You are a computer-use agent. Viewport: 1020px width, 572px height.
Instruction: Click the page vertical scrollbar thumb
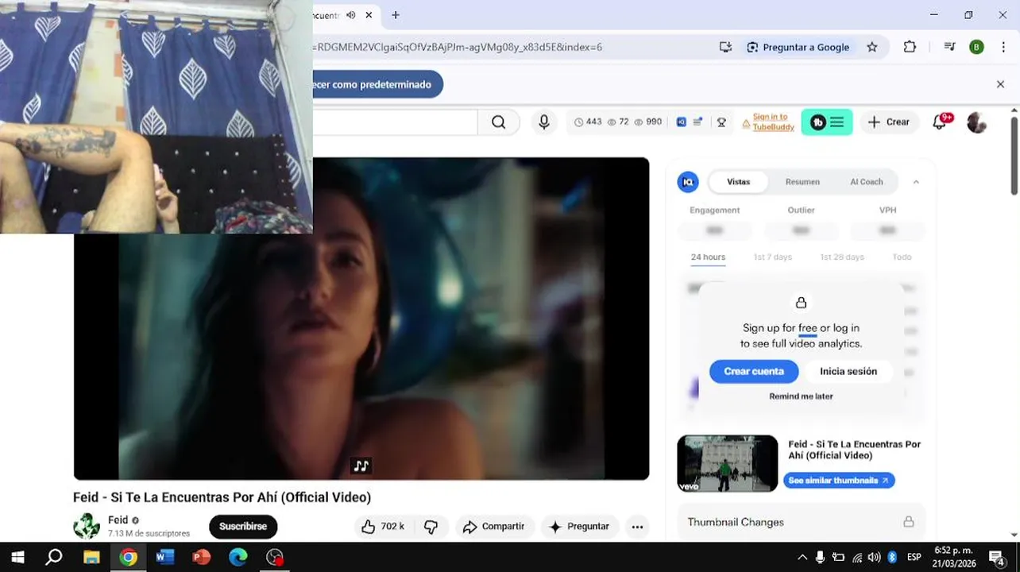(1014, 155)
